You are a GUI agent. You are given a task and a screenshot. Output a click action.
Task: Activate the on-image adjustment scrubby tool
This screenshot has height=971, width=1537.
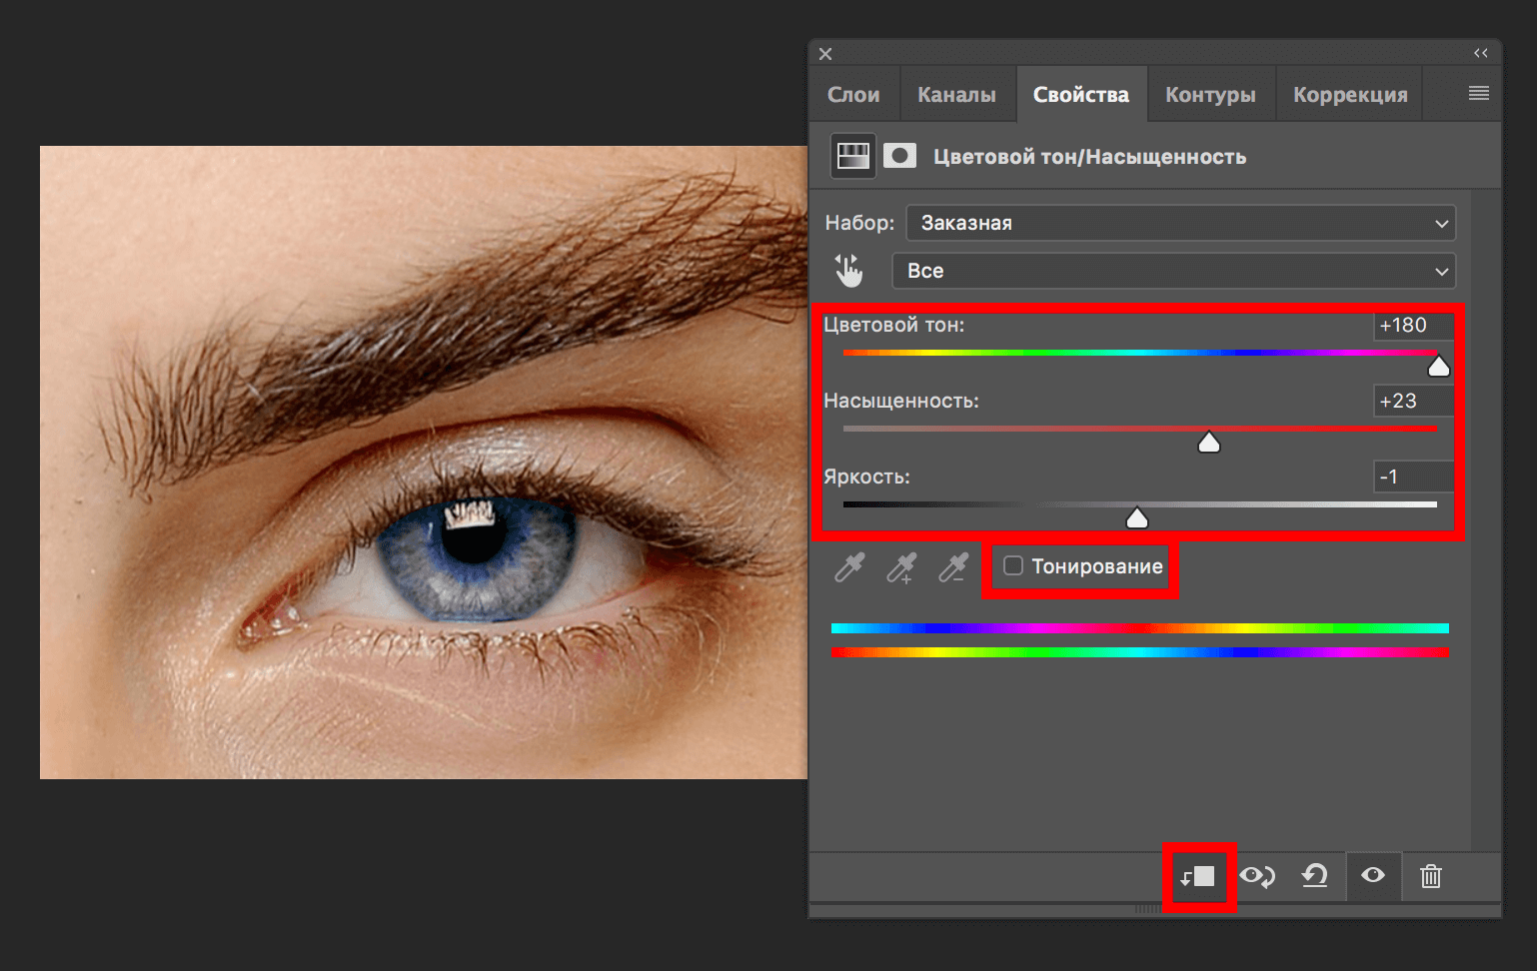[x=848, y=269]
